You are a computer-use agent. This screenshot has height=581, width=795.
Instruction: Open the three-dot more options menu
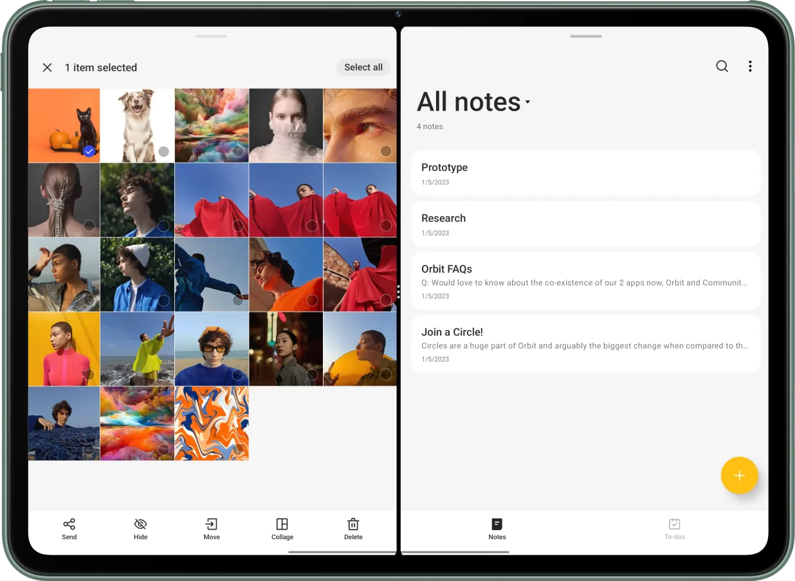750,66
